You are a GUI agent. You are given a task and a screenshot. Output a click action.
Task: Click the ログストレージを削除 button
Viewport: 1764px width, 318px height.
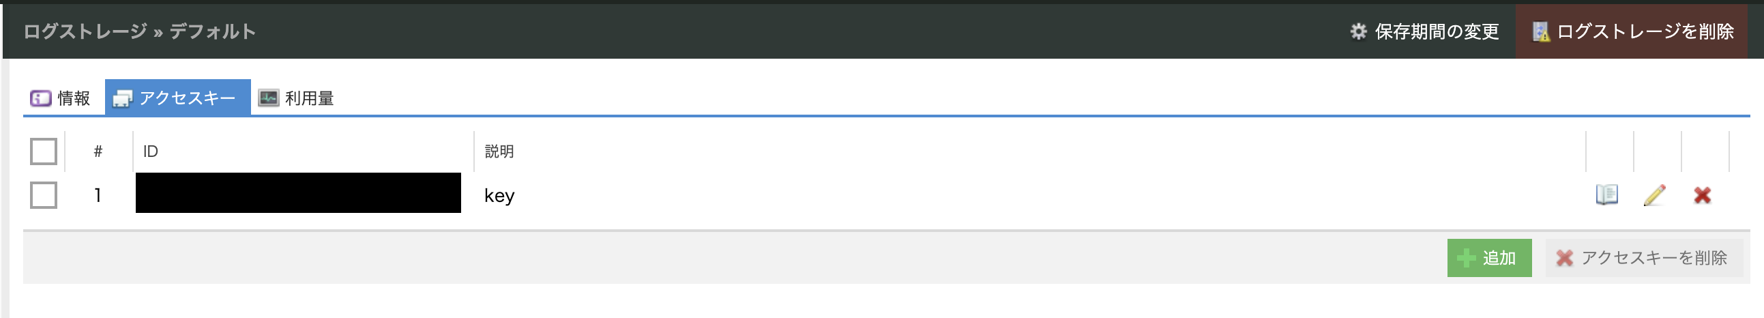point(1632,31)
